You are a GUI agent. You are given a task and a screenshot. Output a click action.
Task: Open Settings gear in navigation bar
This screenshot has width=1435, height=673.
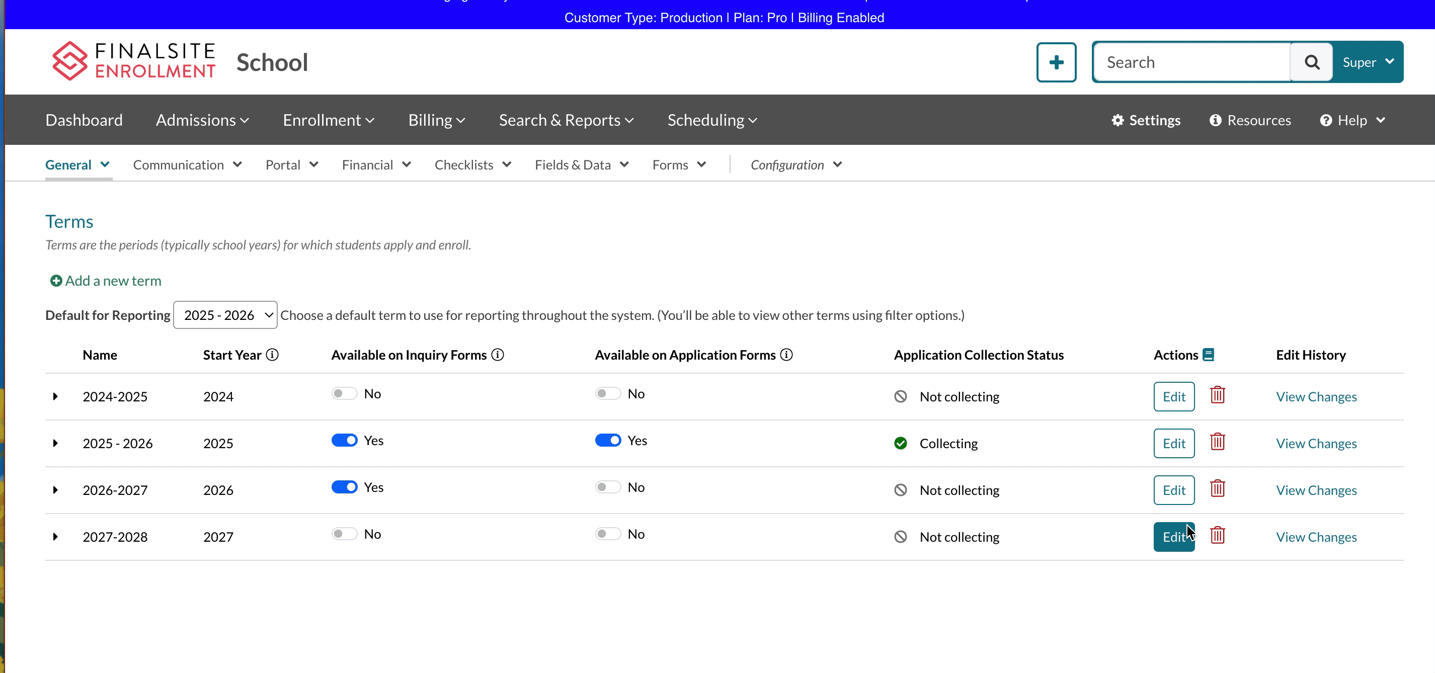1145,120
